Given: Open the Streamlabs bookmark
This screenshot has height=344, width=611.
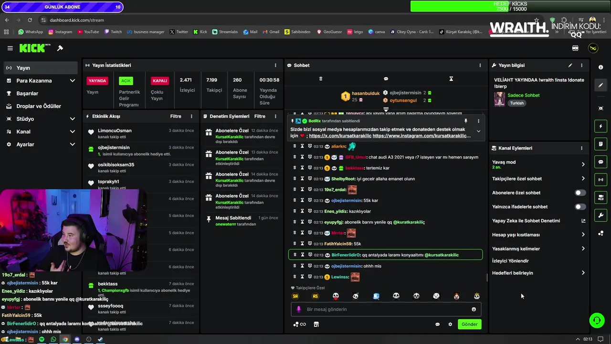Looking at the screenshot, I should tap(224, 32).
